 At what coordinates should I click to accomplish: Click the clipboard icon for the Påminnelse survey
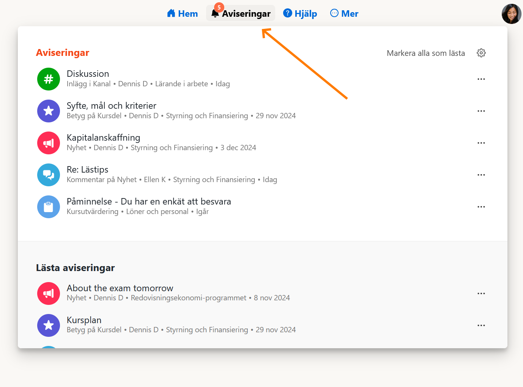49,207
